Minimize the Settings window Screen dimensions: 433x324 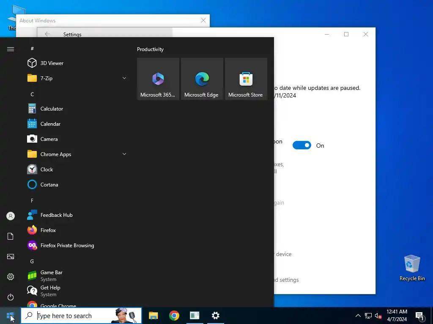(327, 34)
